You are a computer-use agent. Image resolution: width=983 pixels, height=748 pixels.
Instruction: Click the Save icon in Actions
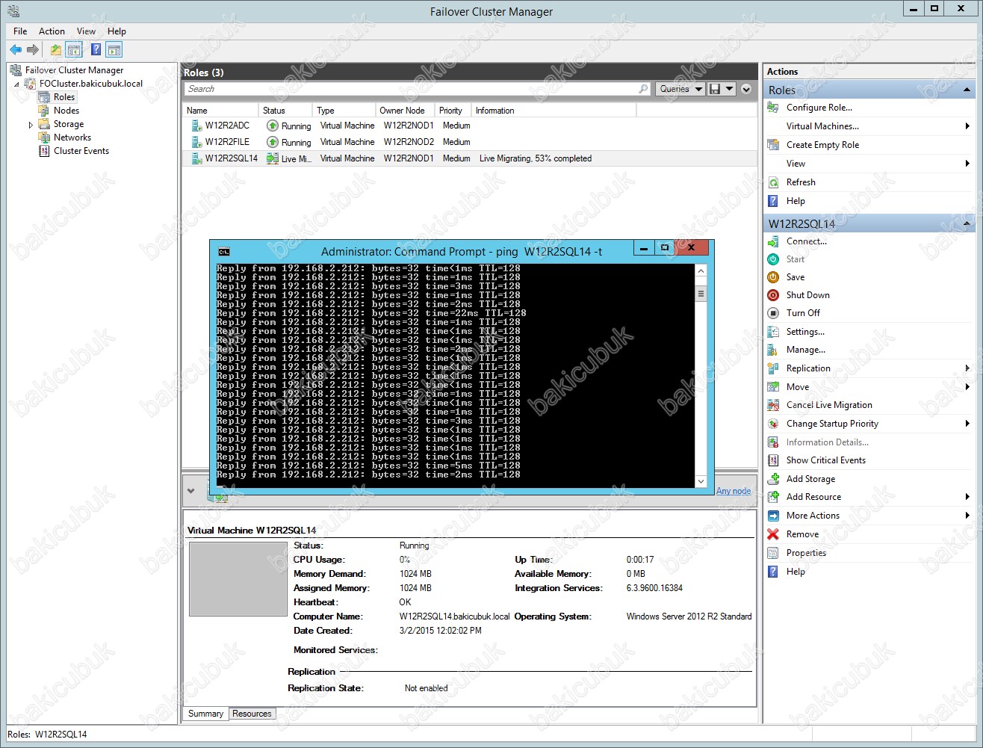pyautogui.click(x=773, y=277)
